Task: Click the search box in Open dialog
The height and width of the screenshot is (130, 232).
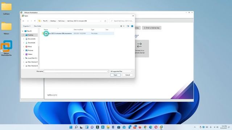Action: click(x=121, y=21)
